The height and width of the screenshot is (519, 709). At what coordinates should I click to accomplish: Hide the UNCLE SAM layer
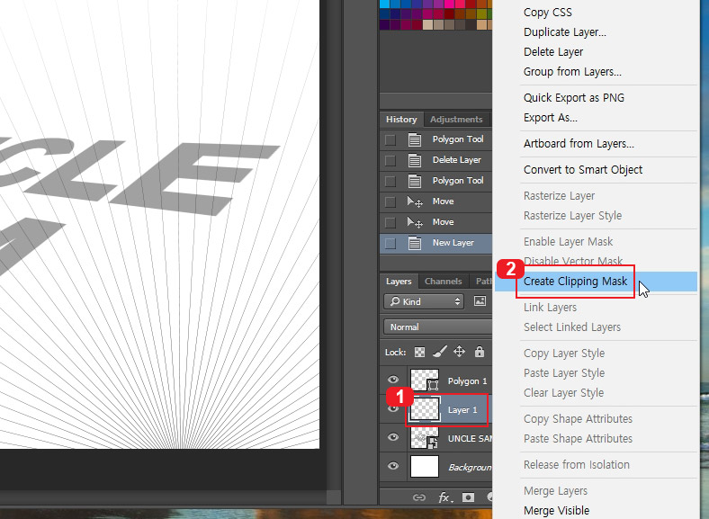(393, 437)
